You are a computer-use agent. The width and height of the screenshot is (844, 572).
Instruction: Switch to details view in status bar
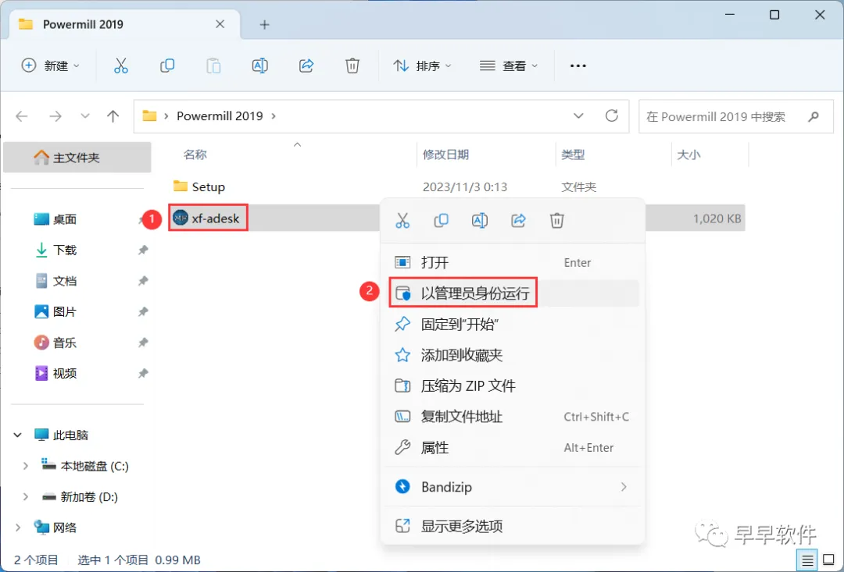tap(807, 560)
